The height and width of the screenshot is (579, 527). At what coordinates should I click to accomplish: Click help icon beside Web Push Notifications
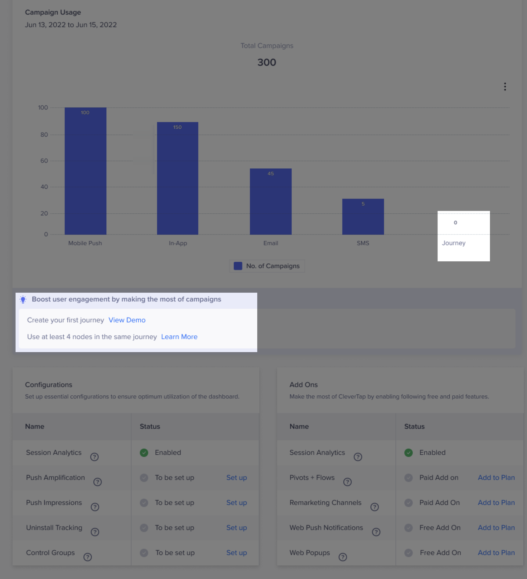coord(376,532)
